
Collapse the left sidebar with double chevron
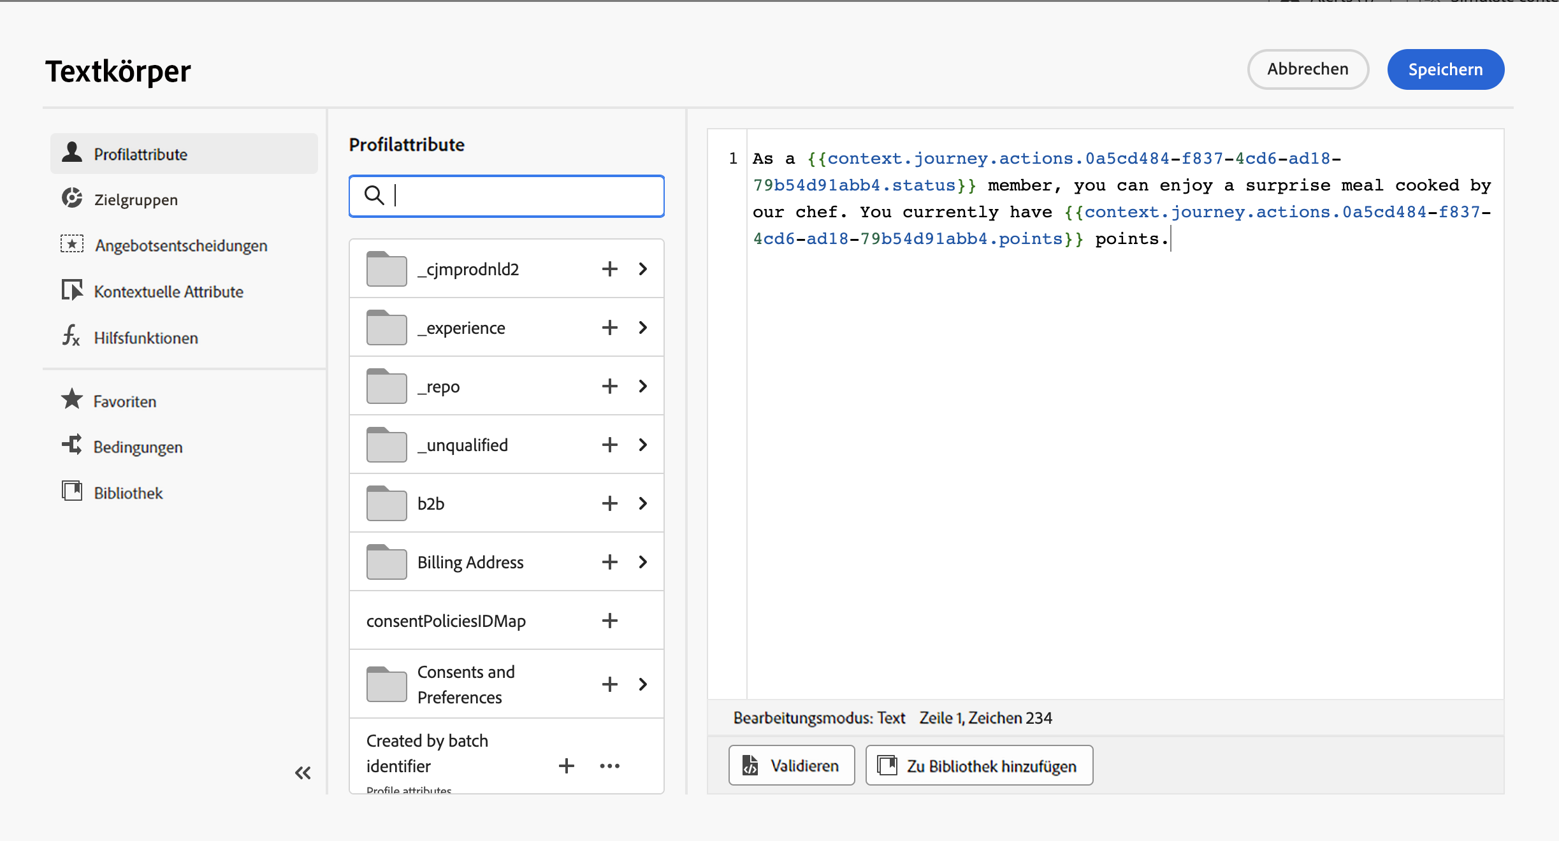coord(303,773)
